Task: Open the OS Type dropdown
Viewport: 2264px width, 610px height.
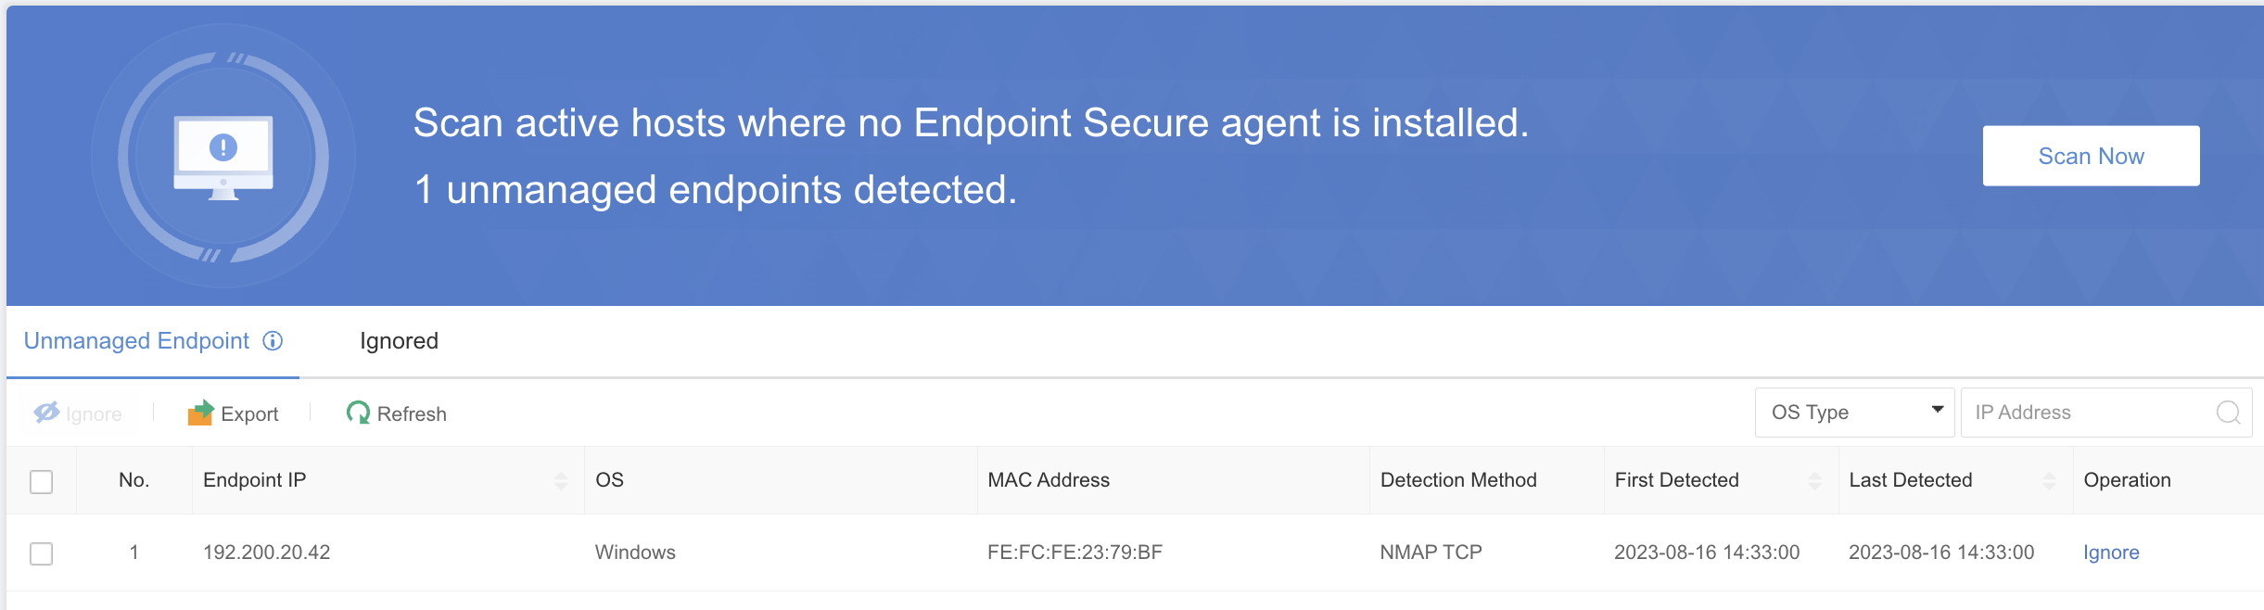Action: pos(1854,413)
